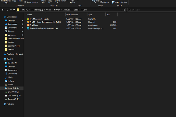Image resolution: width=176 pixels, height=117 pixels.
Task: Expand the Properties dropdown arrow
Action: click(96, 3)
